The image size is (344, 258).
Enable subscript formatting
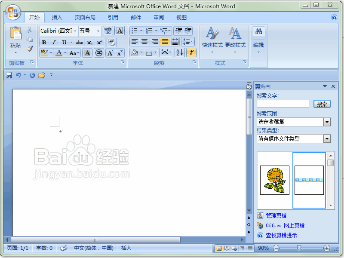click(x=90, y=43)
